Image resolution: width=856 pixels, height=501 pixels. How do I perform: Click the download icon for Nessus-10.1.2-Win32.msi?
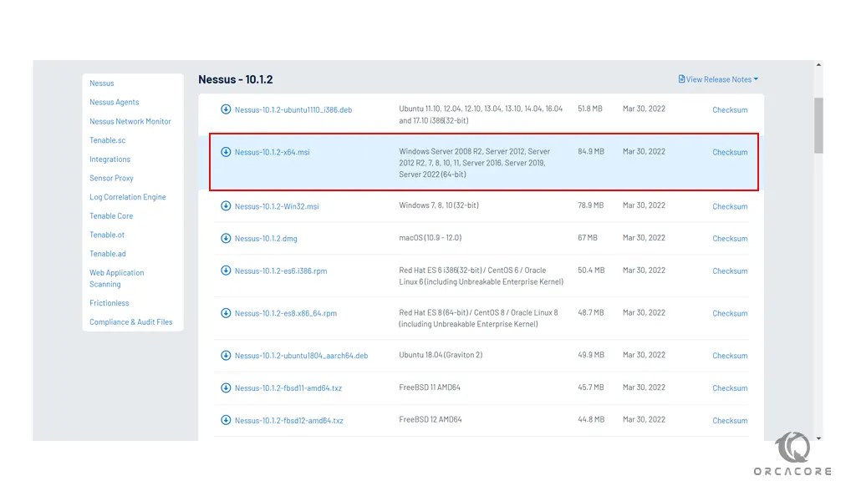pos(226,206)
